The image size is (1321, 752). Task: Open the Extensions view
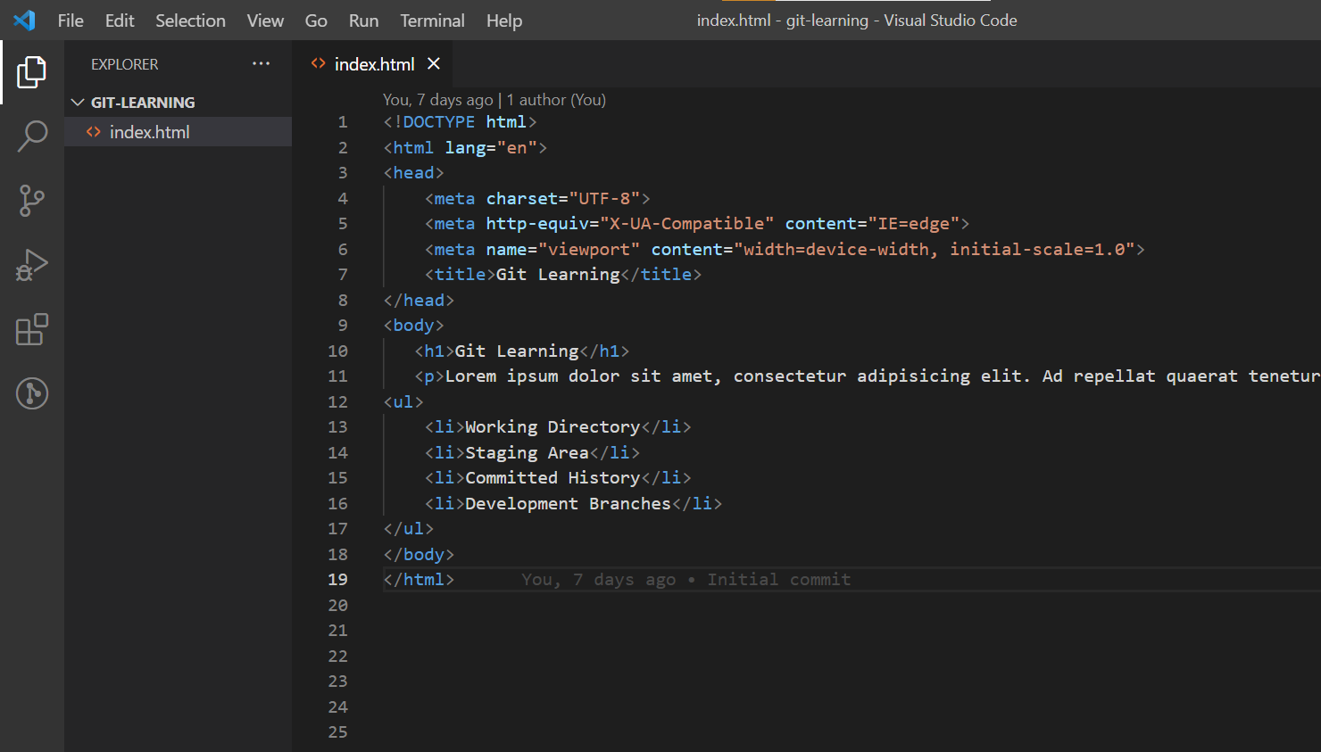click(31, 329)
